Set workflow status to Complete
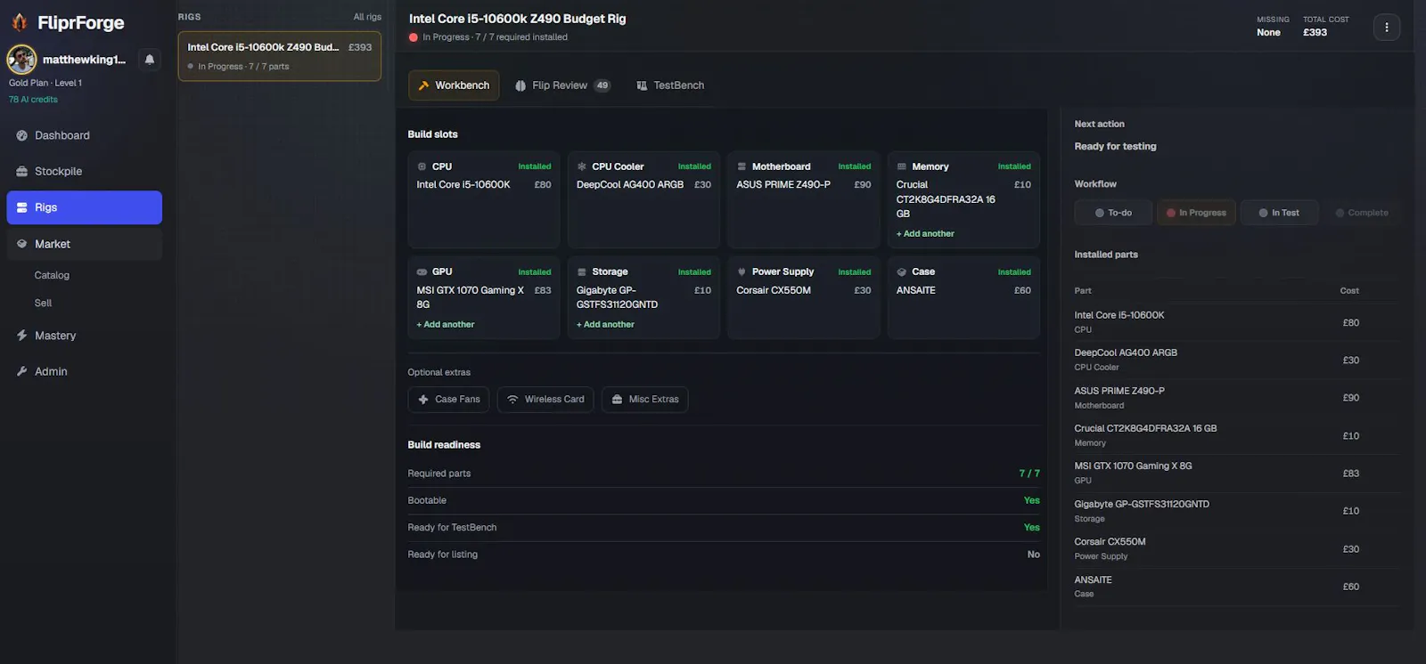 click(x=1362, y=213)
